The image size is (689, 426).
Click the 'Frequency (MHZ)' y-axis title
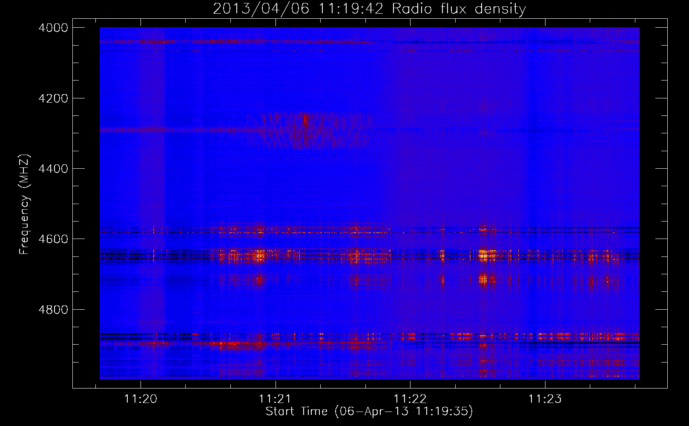24,204
